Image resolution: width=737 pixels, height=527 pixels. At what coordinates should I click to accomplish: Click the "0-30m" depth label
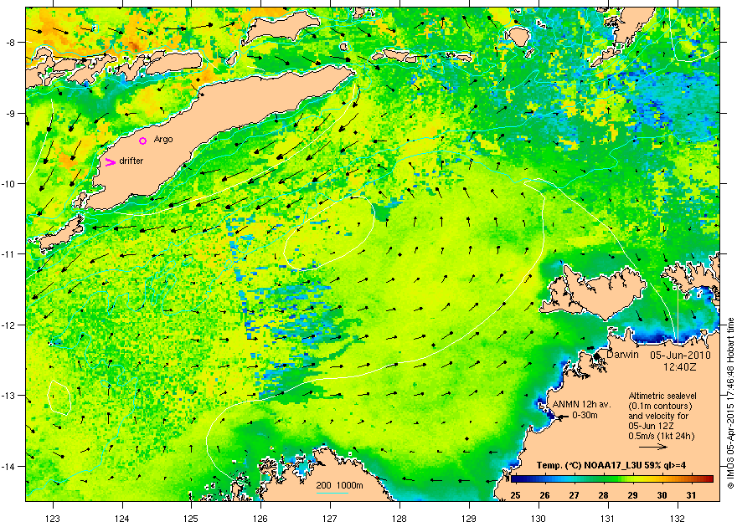coord(585,415)
